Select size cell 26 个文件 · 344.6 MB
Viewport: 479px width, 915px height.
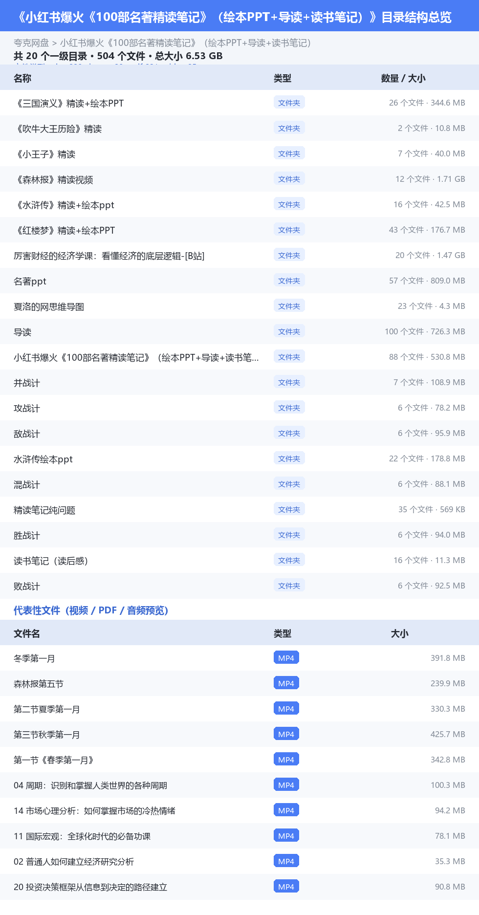tap(427, 103)
